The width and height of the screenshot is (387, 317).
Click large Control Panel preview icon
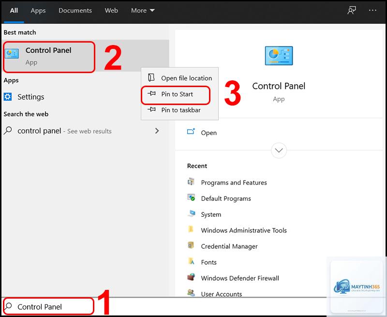pos(279,56)
